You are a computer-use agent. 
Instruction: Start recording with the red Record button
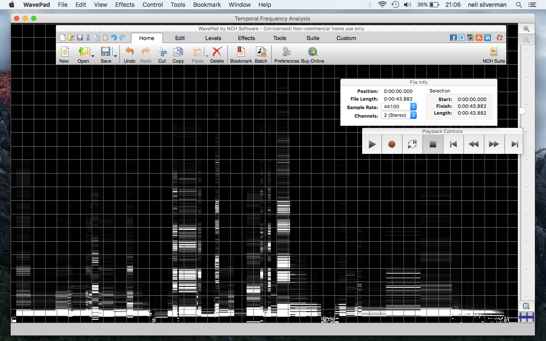coord(392,144)
